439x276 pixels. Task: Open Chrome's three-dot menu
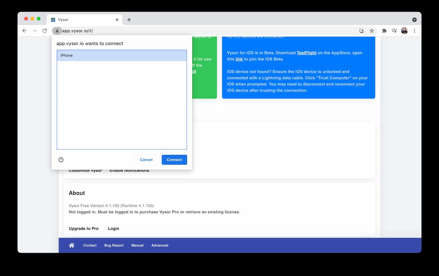point(415,31)
